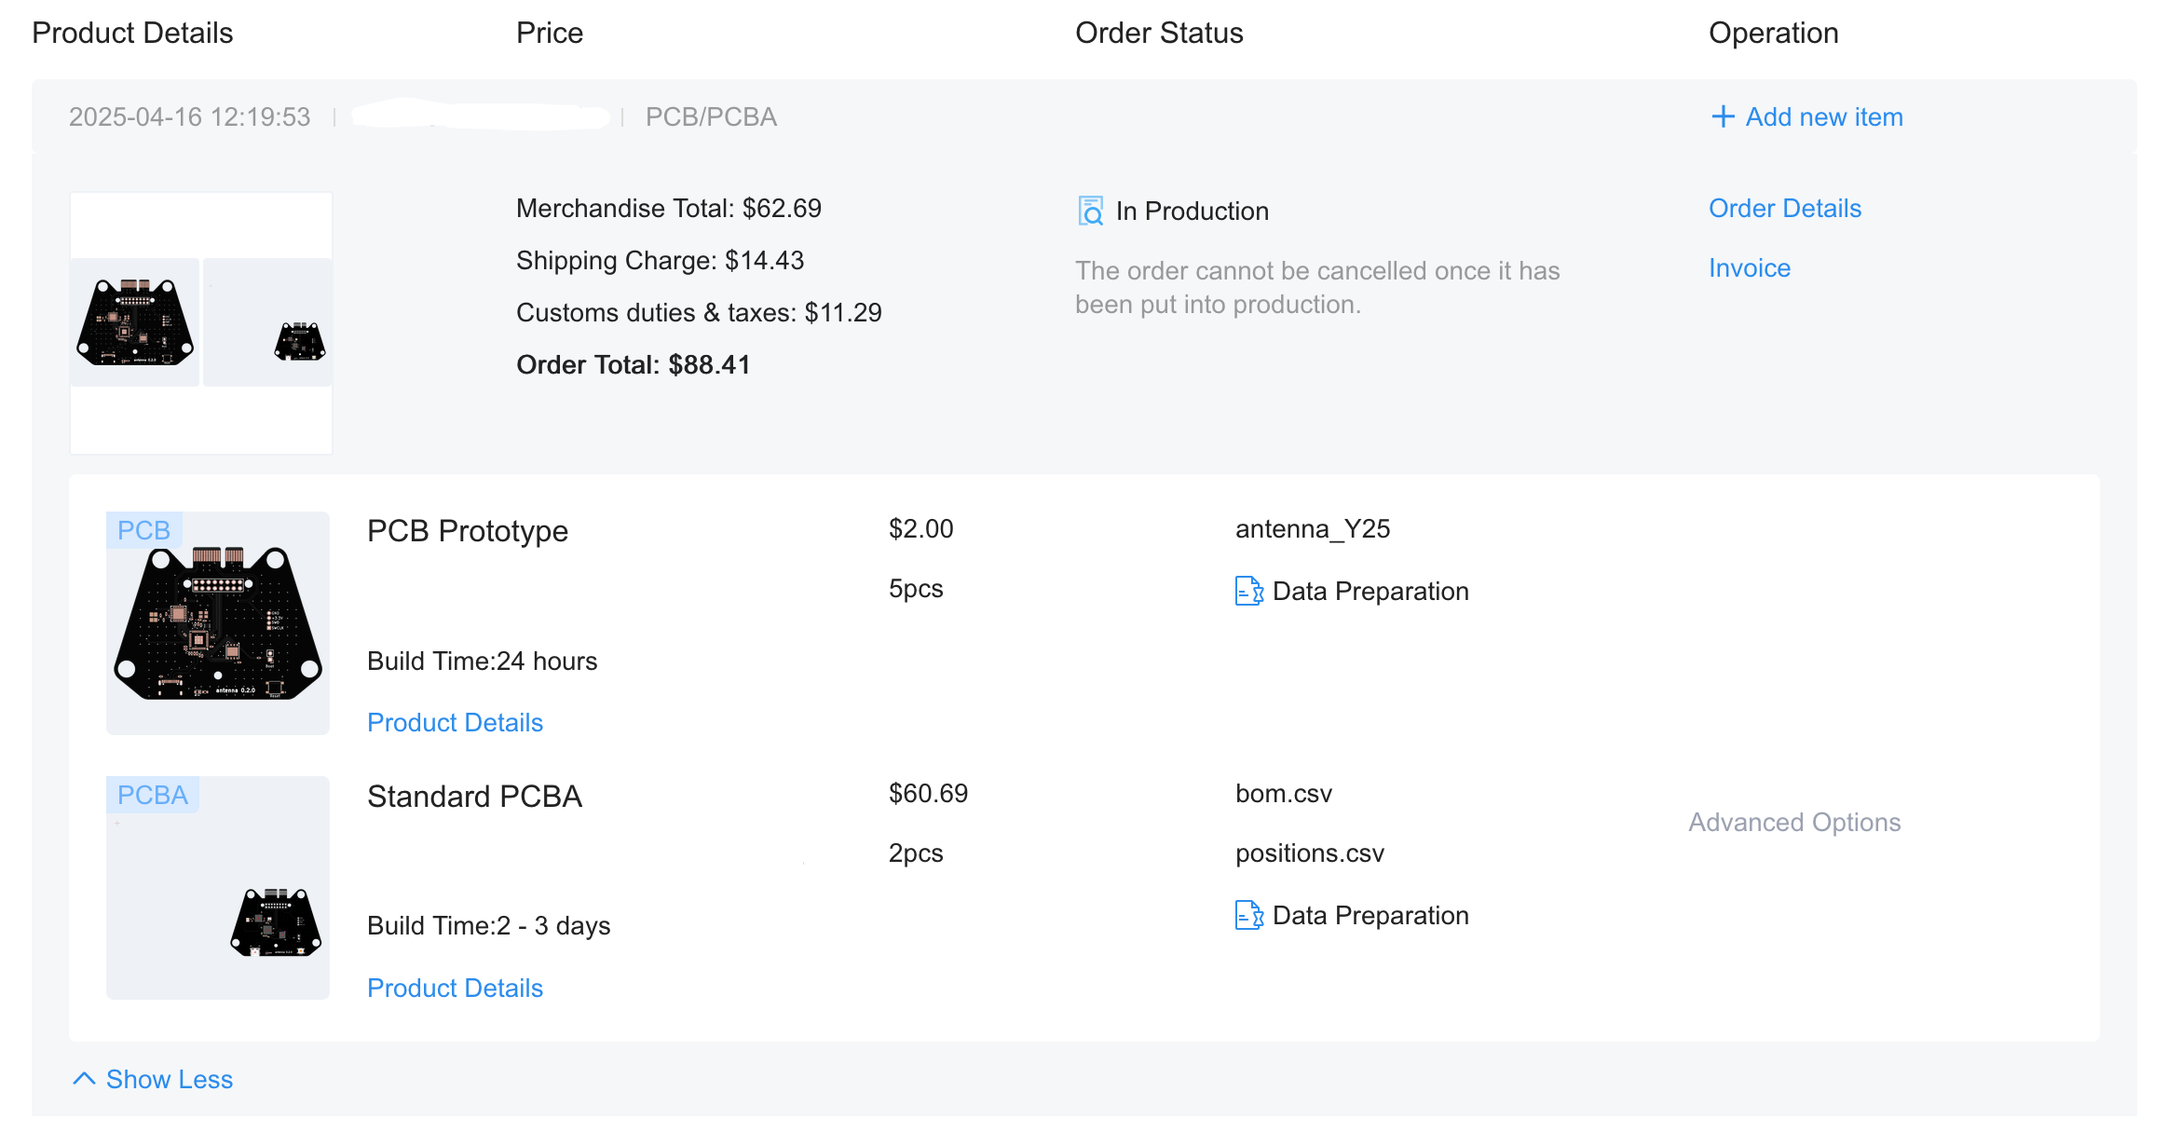Image resolution: width=2167 pixels, height=1146 pixels.
Task: Click the plus icon beside Add new item
Action: tap(1723, 116)
